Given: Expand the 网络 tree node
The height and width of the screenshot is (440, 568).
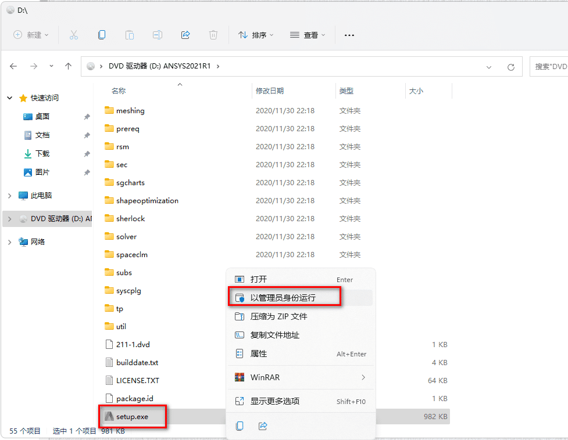Looking at the screenshot, I should 10,241.
